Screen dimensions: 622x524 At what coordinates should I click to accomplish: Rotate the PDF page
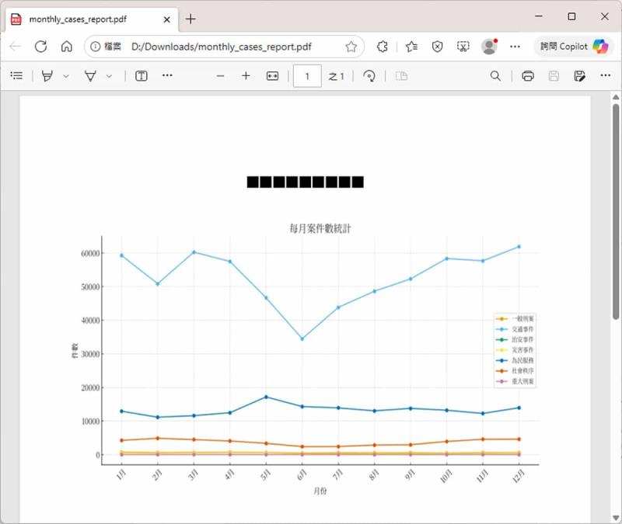click(x=370, y=75)
